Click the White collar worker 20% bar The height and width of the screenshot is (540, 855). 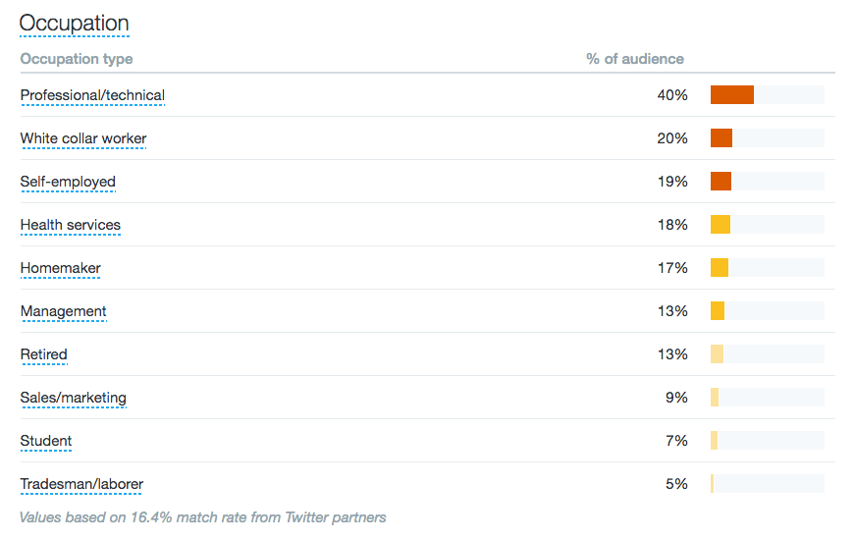click(x=721, y=138)
